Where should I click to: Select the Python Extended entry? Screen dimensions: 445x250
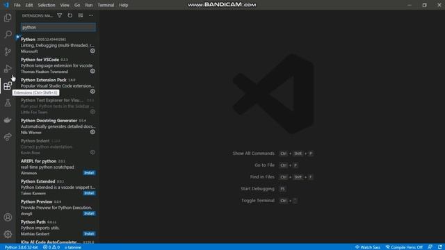point(57,187)
